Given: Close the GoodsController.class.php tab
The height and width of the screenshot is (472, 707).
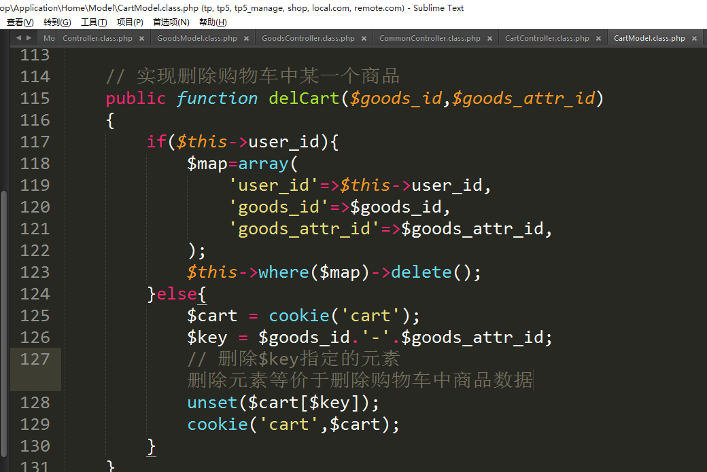Looking at the screenshot, I should coord(364,39).
